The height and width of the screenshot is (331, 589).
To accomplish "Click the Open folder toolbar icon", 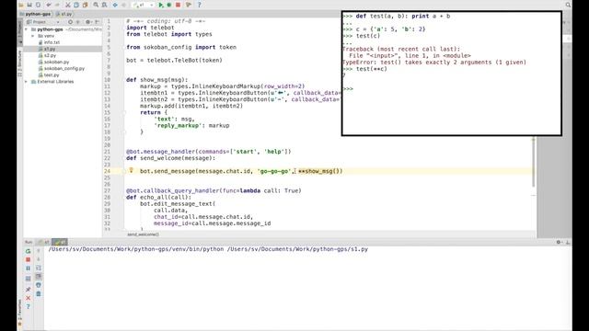I will point(21,5).
